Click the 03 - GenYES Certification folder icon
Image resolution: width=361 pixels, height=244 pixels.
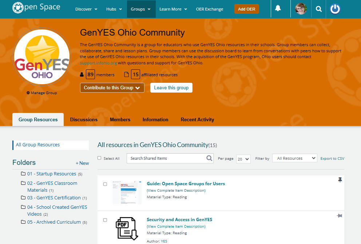click(23, 198)
